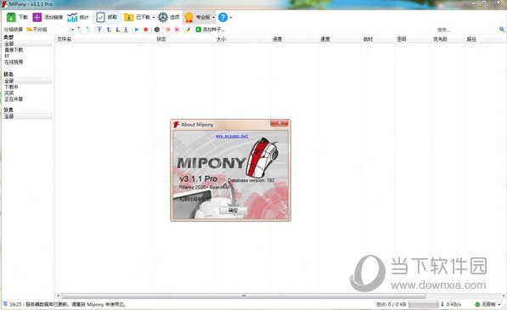
Task: Click the move-to-top arrow icon
Action: tap(99, 30)
